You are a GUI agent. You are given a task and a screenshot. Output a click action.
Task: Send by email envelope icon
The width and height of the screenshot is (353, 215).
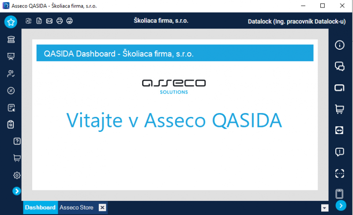coord(49,21)
